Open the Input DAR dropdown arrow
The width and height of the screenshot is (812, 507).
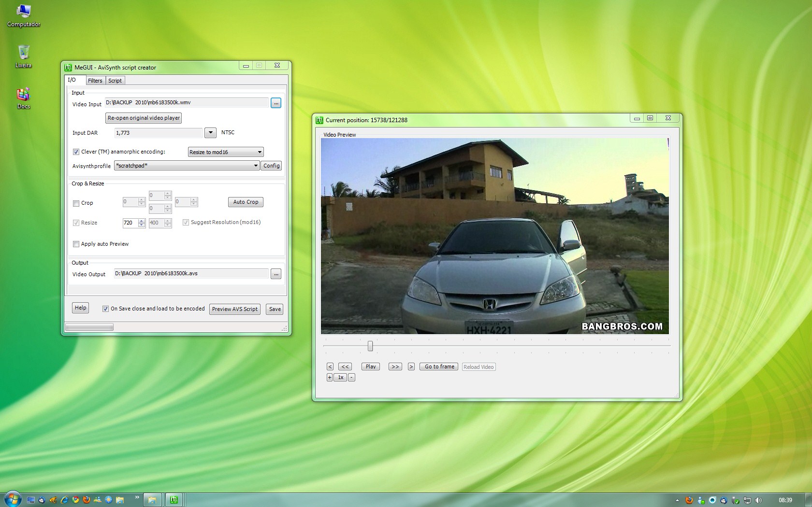coord(210,133)
